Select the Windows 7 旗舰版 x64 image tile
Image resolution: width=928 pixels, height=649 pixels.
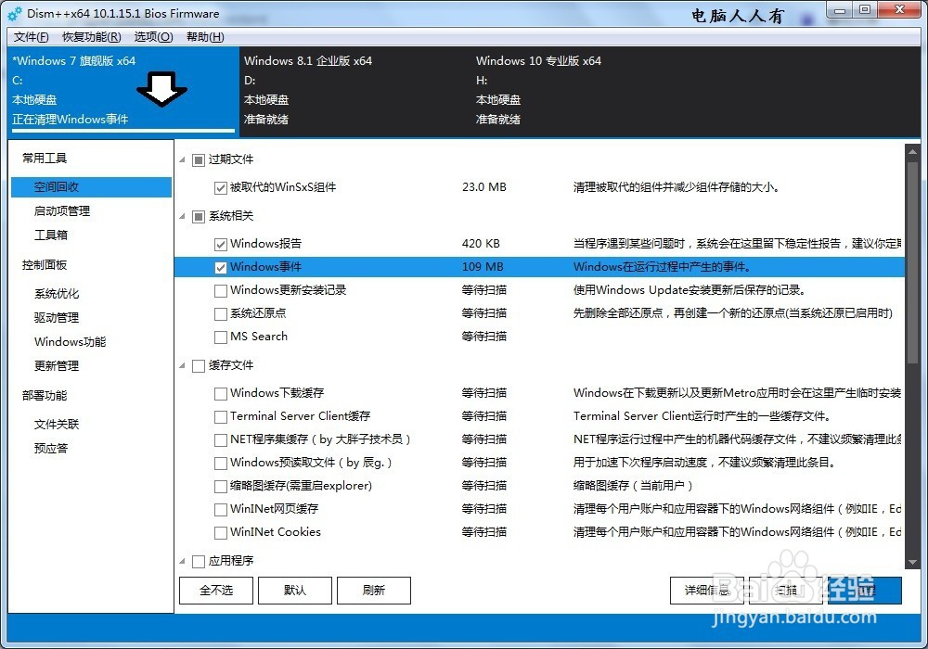coord(123,92)
